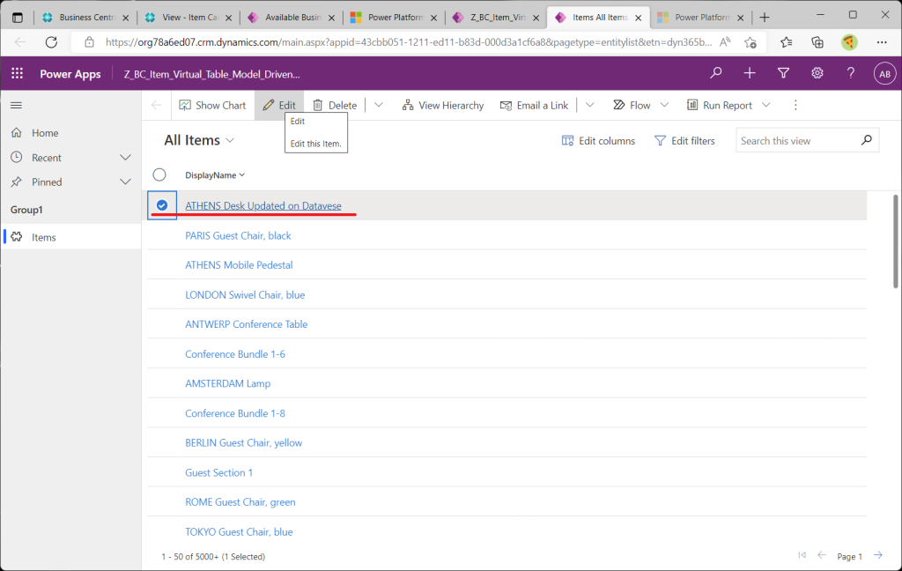
Task: Open the browser profile avatar icon
Action: click(x=849, y=42)
